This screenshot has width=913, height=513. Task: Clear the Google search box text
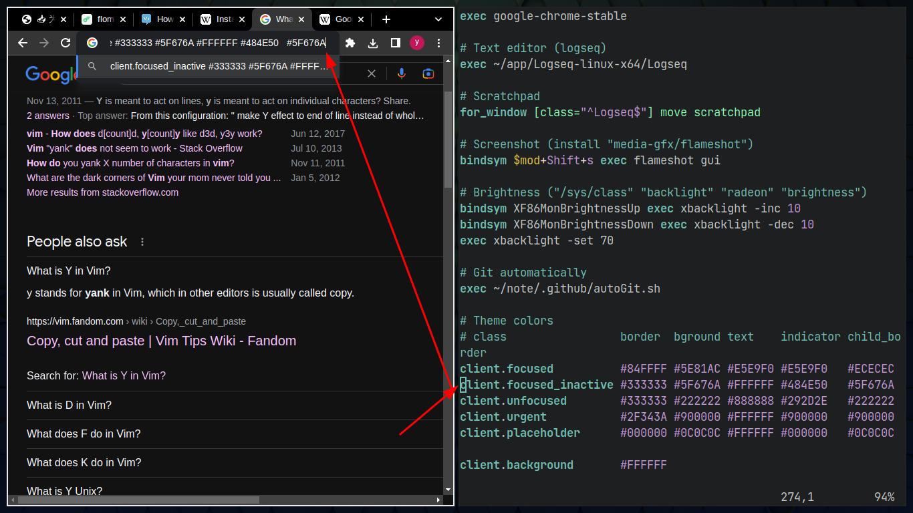372,73
